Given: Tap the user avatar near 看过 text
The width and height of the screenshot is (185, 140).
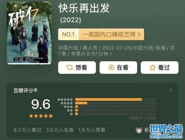Looking at the screenshot, I should (139, 130).
